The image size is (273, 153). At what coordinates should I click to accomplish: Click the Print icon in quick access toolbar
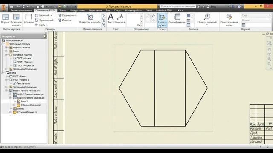43,6
